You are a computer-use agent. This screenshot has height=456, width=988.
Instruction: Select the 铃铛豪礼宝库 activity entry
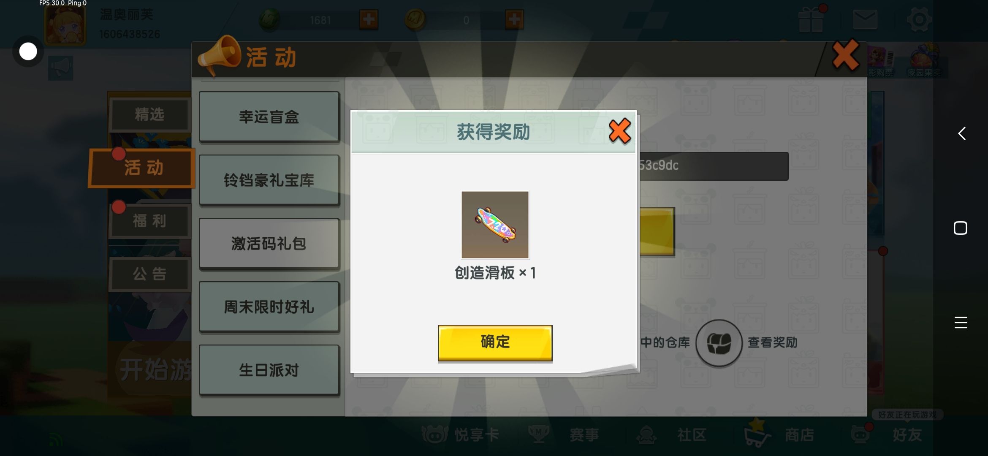tap(269, 180)
